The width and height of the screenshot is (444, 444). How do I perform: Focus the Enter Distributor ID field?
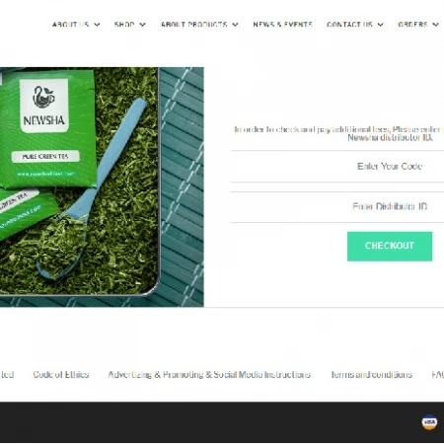coord(337,207)
